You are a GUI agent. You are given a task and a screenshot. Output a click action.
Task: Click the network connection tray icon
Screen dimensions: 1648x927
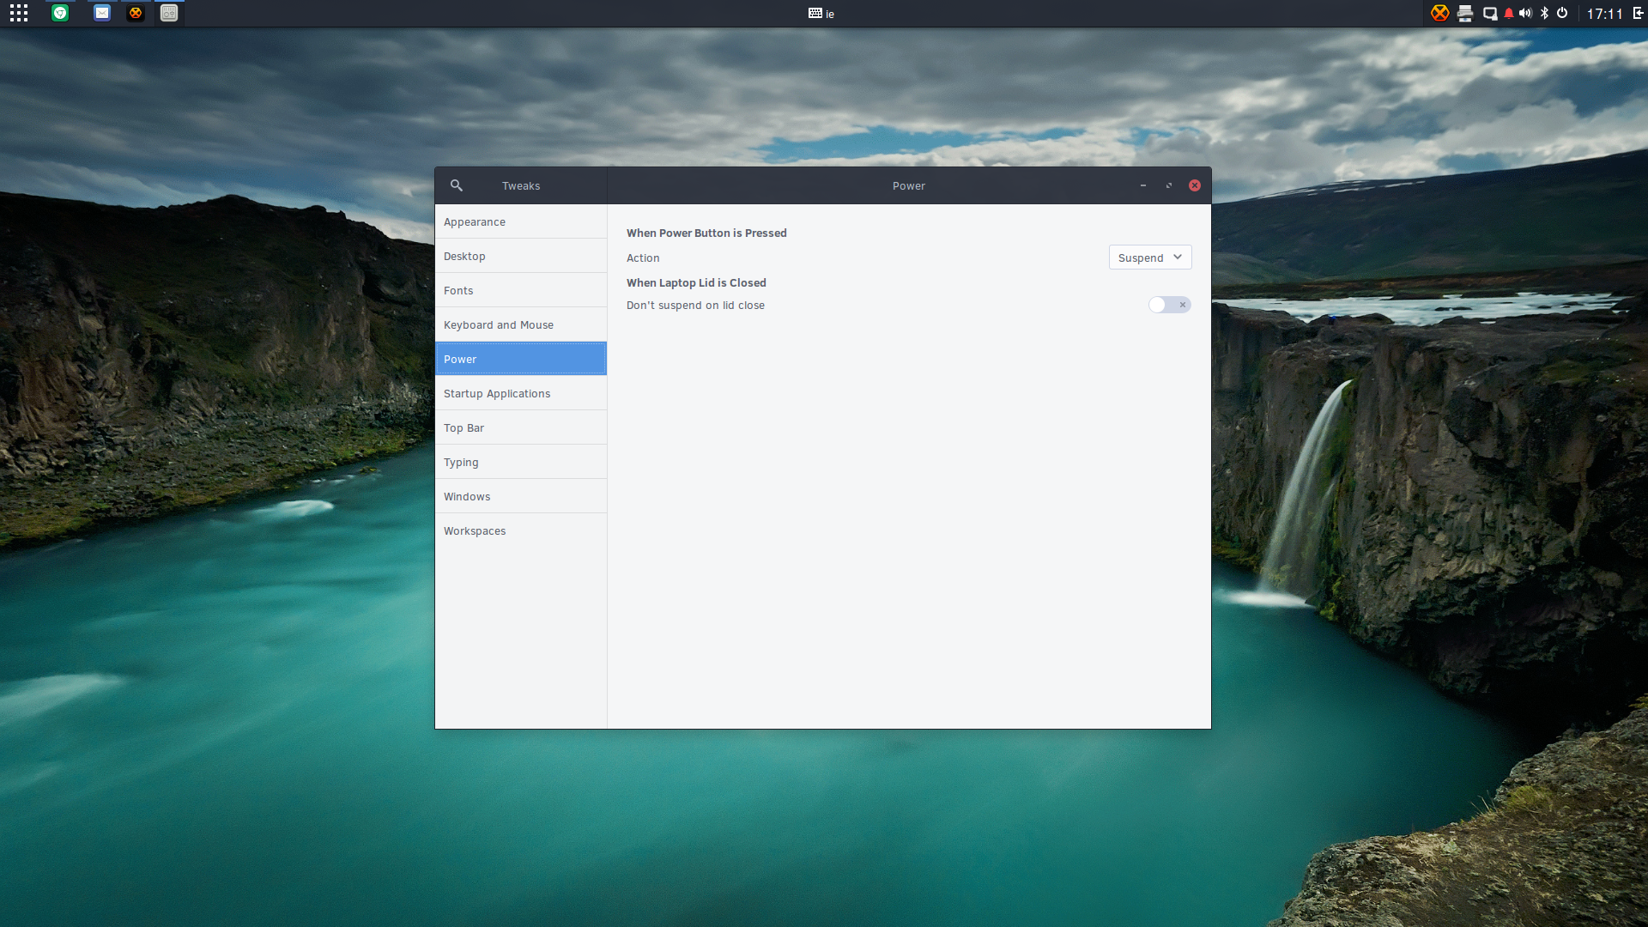tap(1490, 13)
